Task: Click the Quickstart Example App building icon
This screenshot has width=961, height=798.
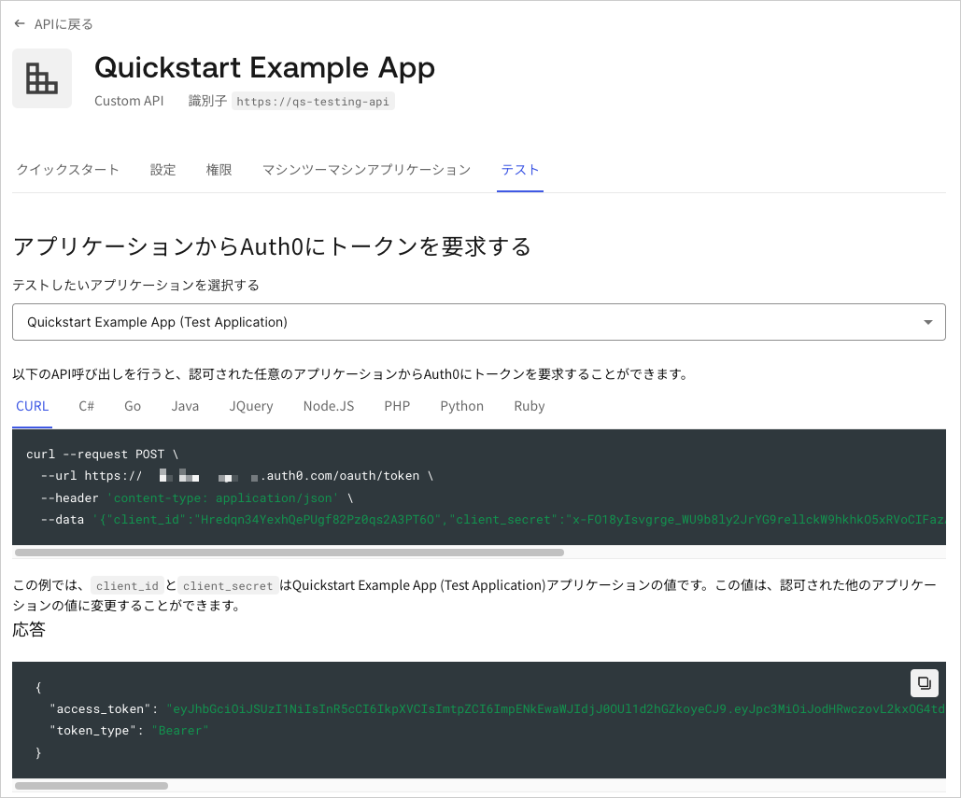Action: coord(42,78)
